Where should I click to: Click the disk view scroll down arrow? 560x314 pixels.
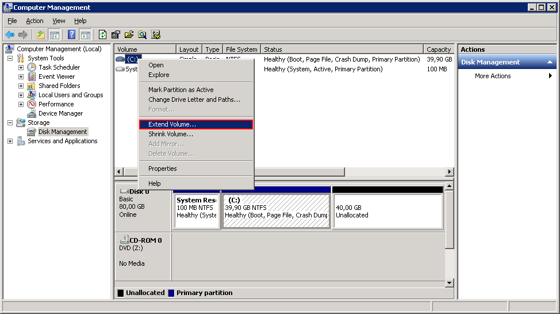pyautogui.click(x=449, y=283)
